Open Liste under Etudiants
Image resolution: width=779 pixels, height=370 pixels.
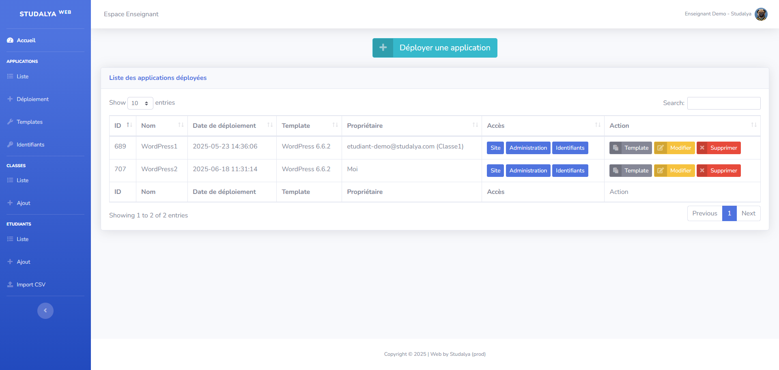[22, 239]
